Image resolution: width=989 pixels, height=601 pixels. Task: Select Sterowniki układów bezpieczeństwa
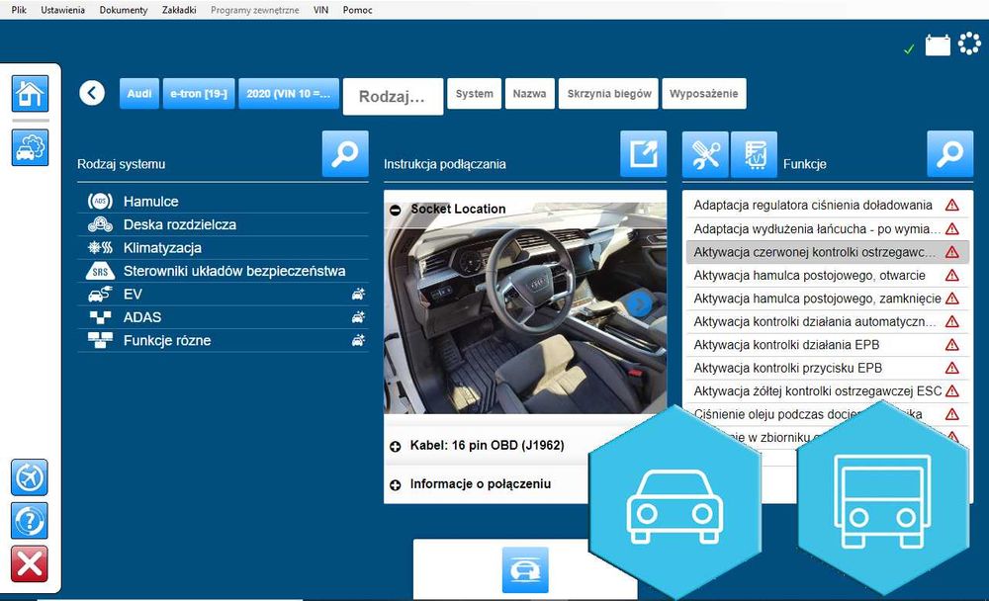coord(224,271)
